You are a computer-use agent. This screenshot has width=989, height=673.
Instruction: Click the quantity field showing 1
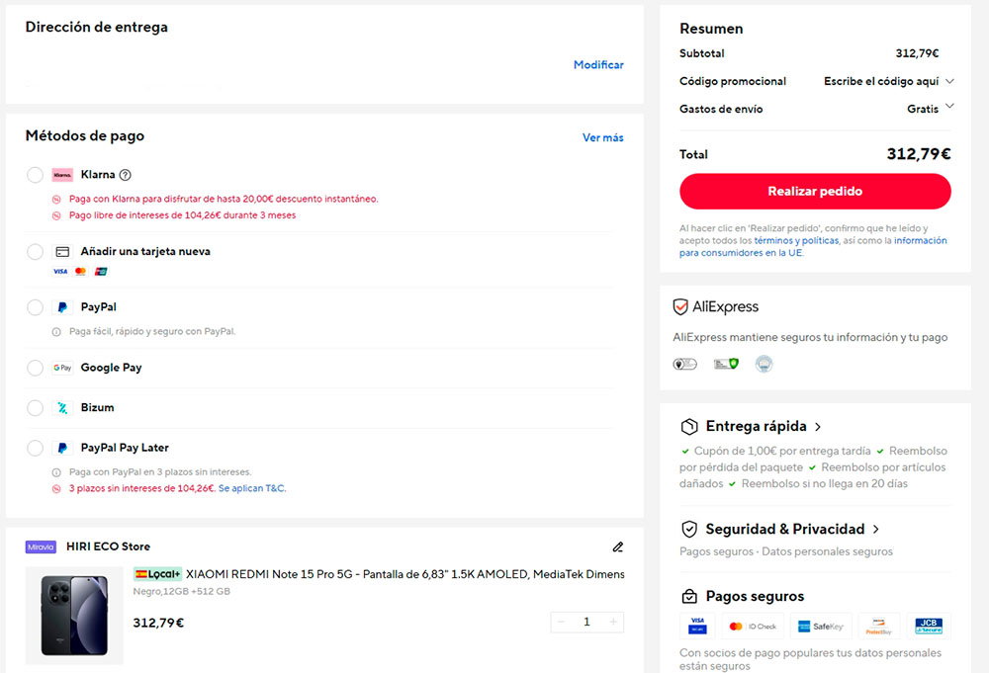[x=586, y=622]
